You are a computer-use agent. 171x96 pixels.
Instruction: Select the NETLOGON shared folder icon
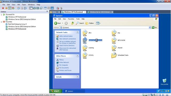[114, 40]
